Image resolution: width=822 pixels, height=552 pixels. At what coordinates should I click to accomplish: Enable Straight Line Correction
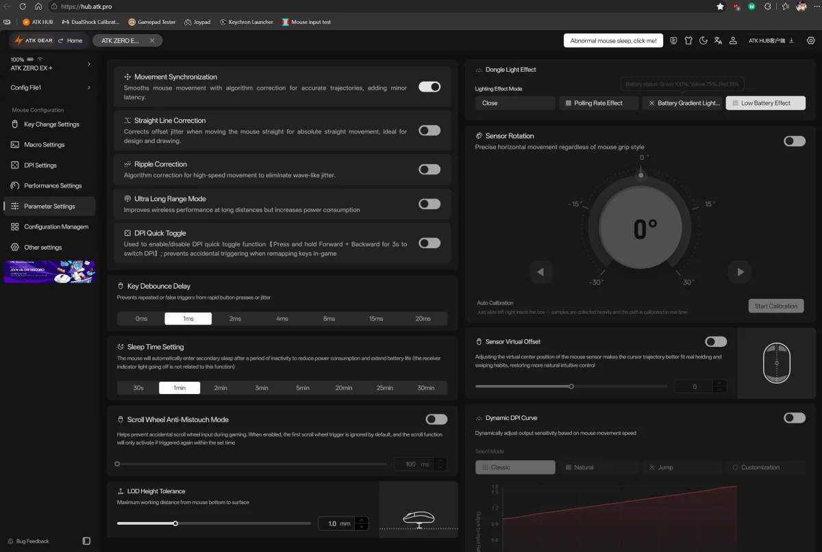point(429,130)
